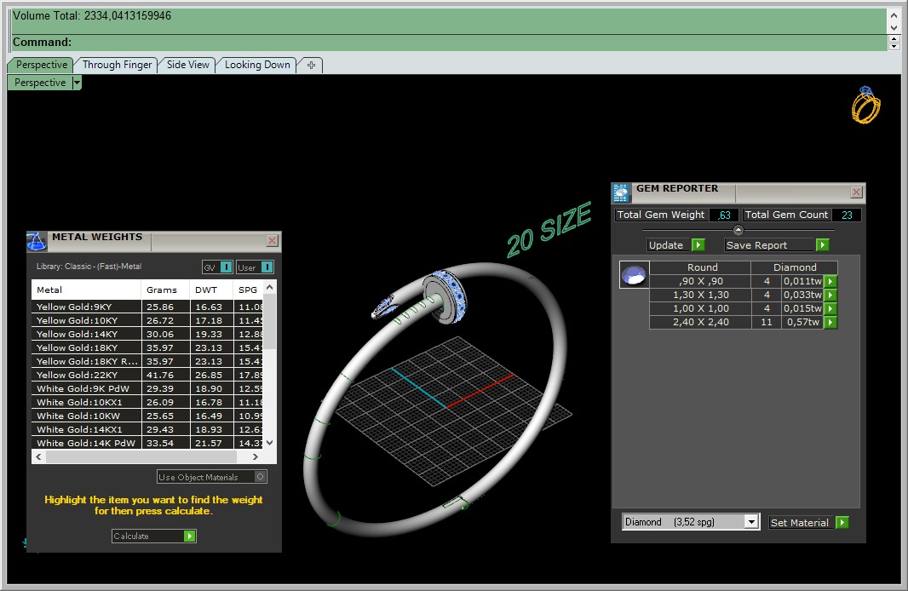Click green arrow beside Set Material
908x591 pixels.
pos(842,523)
